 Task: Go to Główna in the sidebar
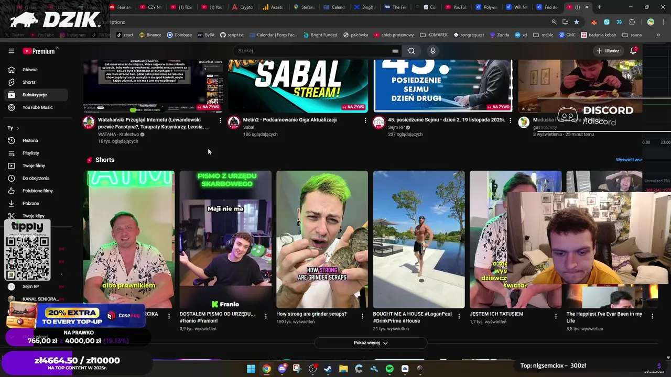click(30, 70)
